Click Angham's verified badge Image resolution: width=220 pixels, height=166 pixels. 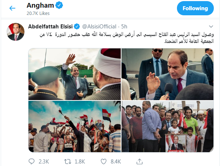(59, 5)
